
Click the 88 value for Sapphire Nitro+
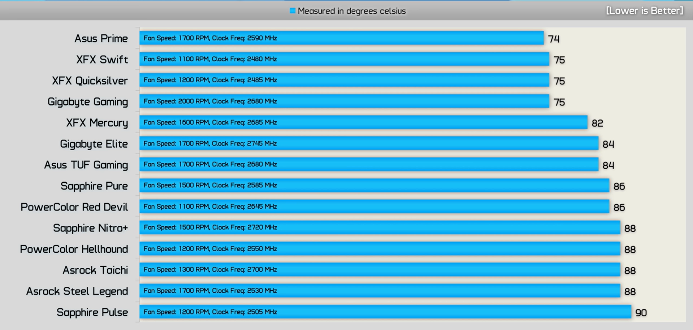pyautogui.click(x=630, y=228)
